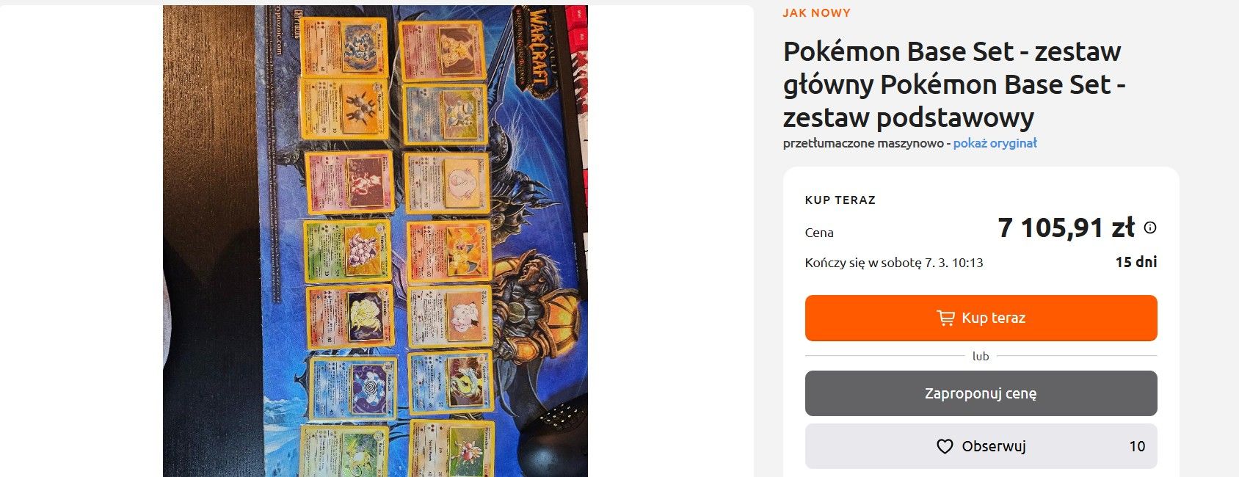Image resolution: width=1239 pixels, height=477 pixels.
Task: Toggle Obserwuj to watch this listing
Action: coord(981,446)
